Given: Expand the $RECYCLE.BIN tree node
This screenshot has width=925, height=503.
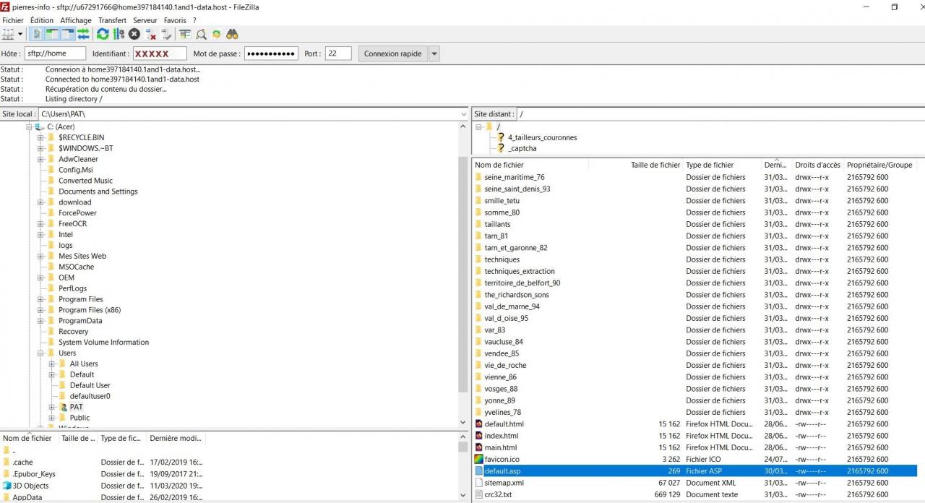Looking at the screenshot, I should point(40,137).
